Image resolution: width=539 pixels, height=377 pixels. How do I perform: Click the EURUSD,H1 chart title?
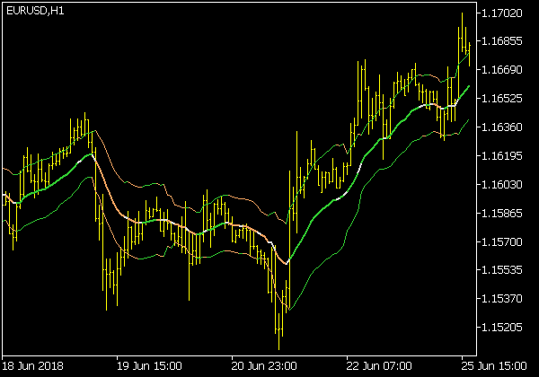tap(35, 11)
